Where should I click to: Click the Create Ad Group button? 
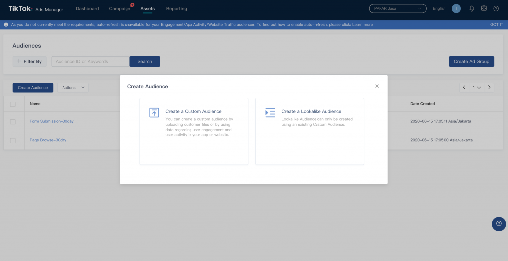471,61
